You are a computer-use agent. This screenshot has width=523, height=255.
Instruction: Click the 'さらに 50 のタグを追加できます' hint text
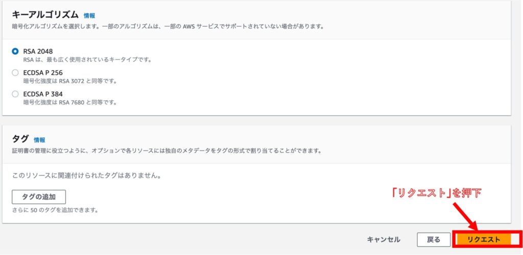tap(55, 211)
